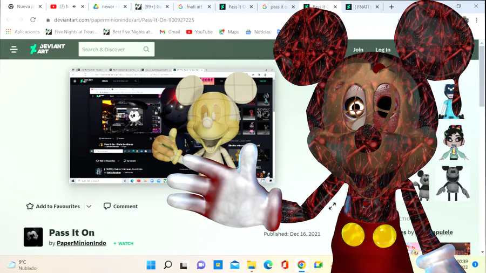
Task: Focus the Search & Discover field
Action: pos(116,49)
